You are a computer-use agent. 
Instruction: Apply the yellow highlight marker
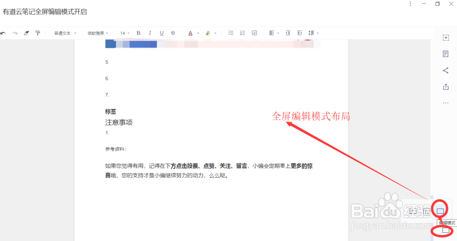click(x=208, y=33)
